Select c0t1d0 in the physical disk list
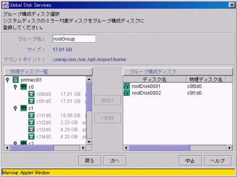 pos(44,101)
